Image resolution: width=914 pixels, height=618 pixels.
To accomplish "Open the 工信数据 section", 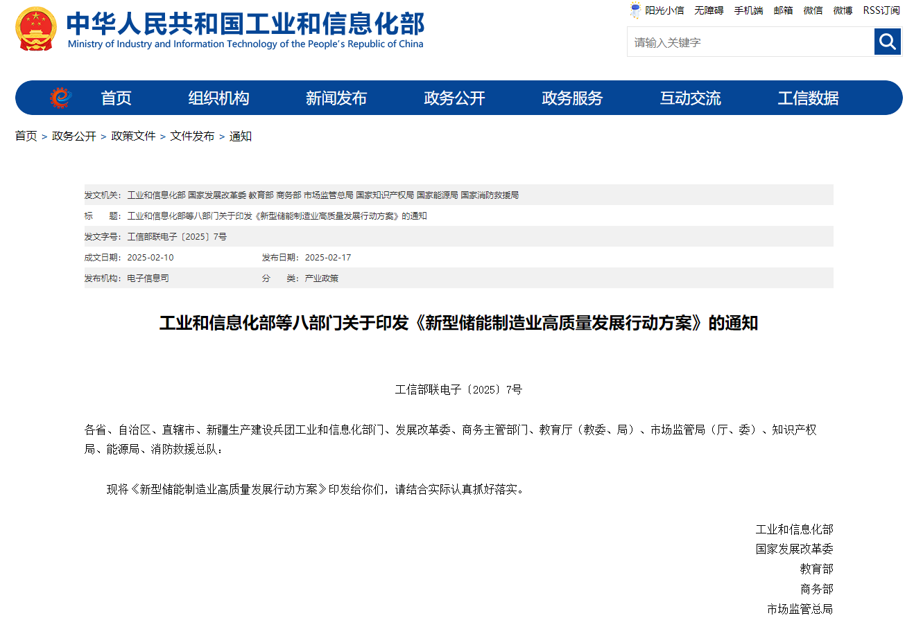I will [x=809, y=98].
